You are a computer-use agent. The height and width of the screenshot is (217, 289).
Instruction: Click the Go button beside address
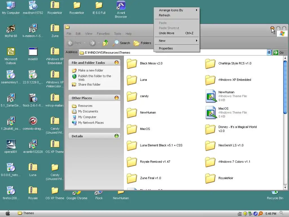(x=279, y=53)
